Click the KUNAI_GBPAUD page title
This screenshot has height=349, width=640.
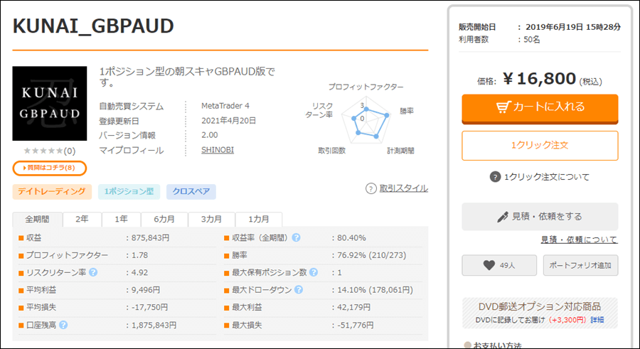click(x=93, y=26)
